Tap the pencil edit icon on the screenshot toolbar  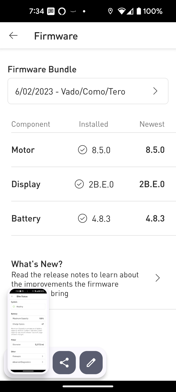(x=91, y=362)
